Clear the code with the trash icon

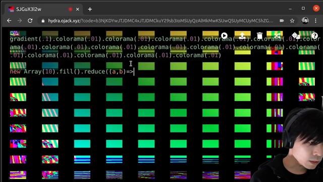point(259,36)
